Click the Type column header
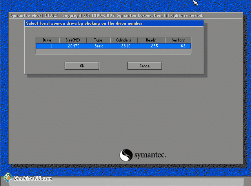251x186 pixels. coord(98,40)
